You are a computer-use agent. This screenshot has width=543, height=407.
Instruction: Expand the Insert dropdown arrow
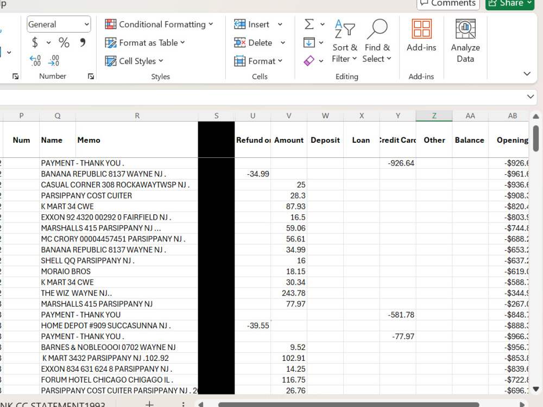coord(280,24)
